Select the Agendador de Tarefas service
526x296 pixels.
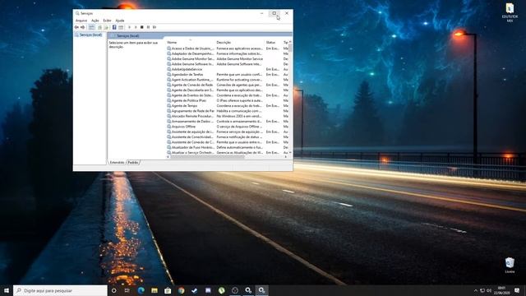(228, 75)
